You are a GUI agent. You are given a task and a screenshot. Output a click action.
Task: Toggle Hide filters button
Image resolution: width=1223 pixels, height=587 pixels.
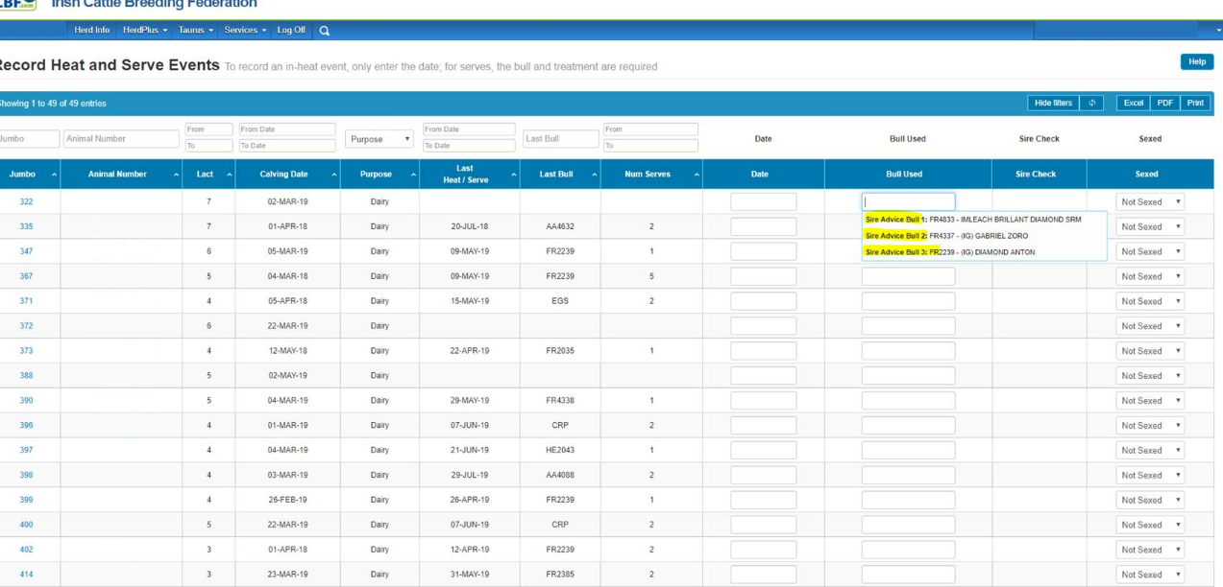coord(1053,104)
